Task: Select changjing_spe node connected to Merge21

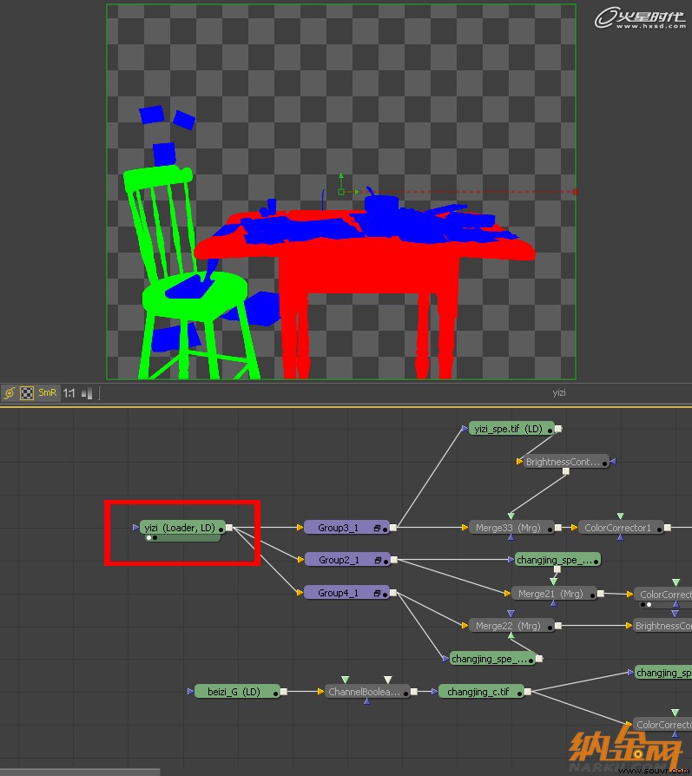Action: coord(558,560)
